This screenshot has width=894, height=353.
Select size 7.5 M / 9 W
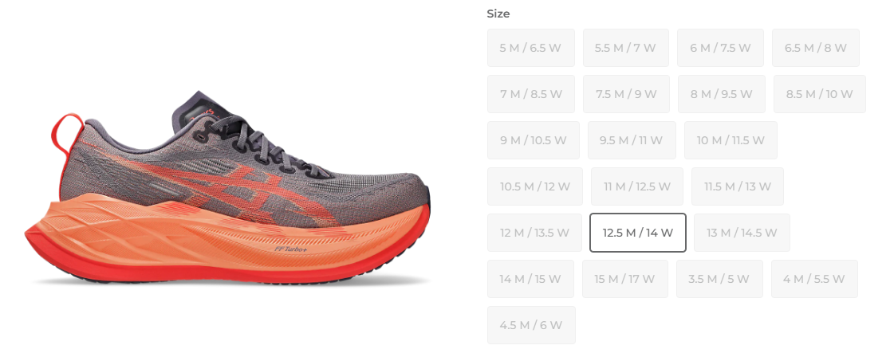(x=626, y=94)
